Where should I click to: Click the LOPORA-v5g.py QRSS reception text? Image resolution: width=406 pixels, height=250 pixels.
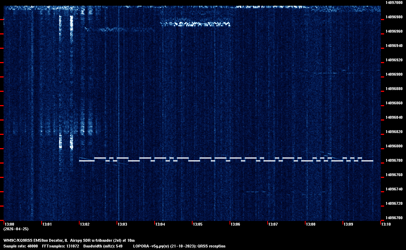coord(179,246)
